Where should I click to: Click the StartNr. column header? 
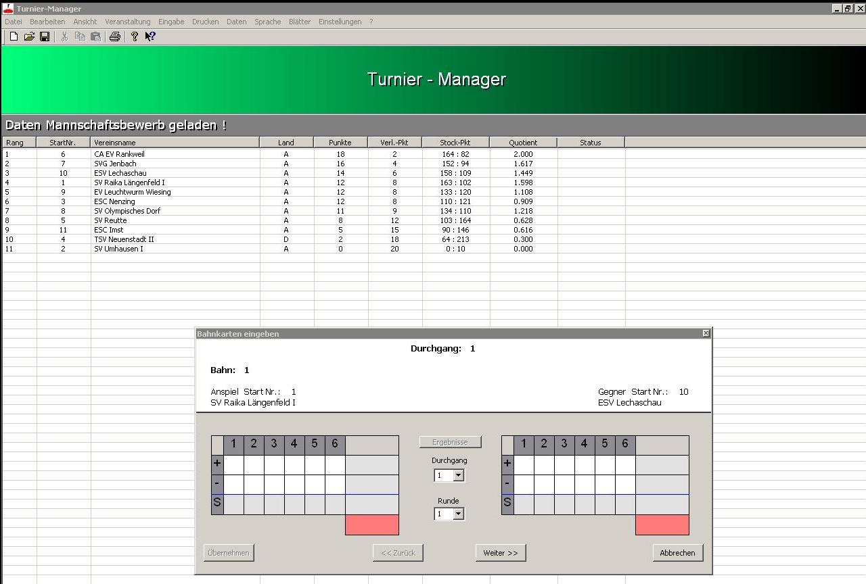[64, 143]
